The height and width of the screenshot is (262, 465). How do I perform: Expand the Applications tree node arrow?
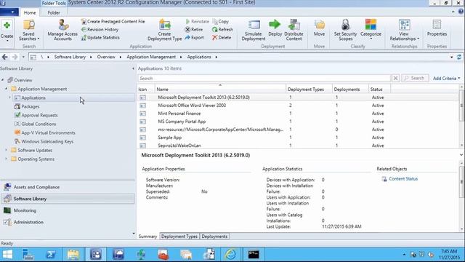pos(9,98)
